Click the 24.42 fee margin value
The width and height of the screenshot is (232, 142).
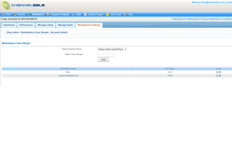pos(170,72)
